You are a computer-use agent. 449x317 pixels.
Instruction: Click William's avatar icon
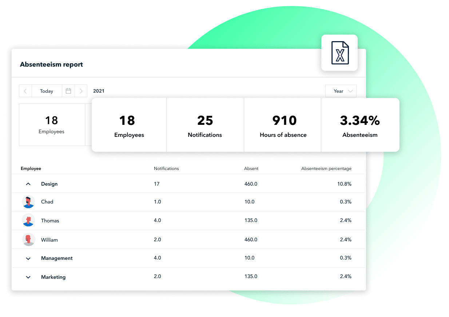pyautogui.click(x=28, y=239)
